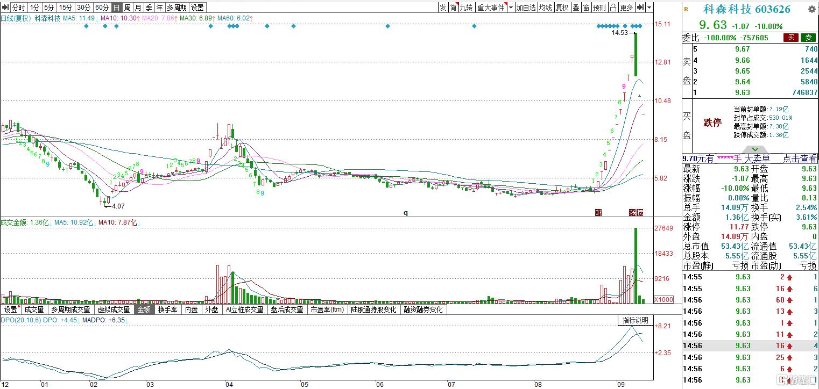The width and height of the screenshot is (819, 389).
Task: Open the 更多 more menu
Action: click(626, 8)
